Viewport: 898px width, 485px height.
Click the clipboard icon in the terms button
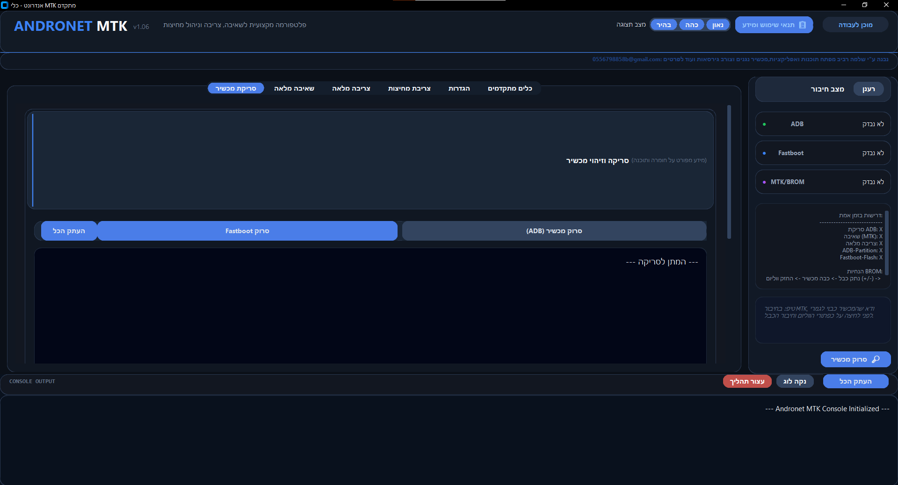point(803,25)
